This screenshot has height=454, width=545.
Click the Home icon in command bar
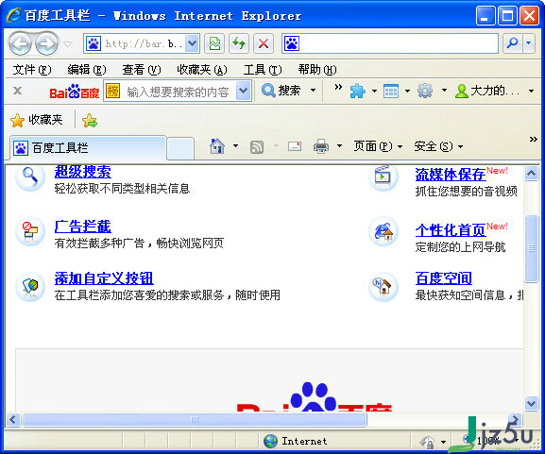[x=217, y=146]
